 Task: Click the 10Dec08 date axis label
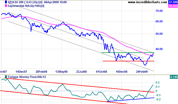coord(122,72)
